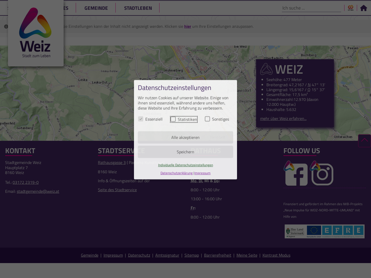Open the STADTLEBEN menu
The height and width of the screenshot is (278, 371).
138,8
